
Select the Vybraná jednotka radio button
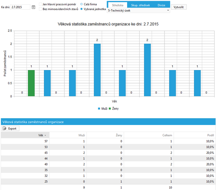click(81, 9)
